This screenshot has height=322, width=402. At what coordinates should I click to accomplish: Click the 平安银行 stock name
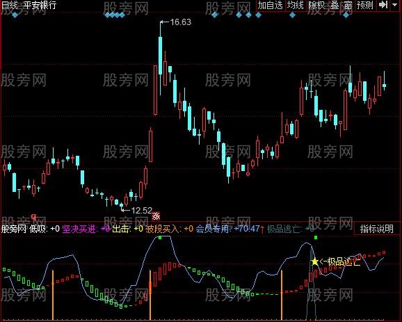point(40,5)
